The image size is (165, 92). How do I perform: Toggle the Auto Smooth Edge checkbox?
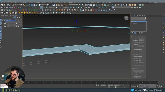click(x=133, y=61)
